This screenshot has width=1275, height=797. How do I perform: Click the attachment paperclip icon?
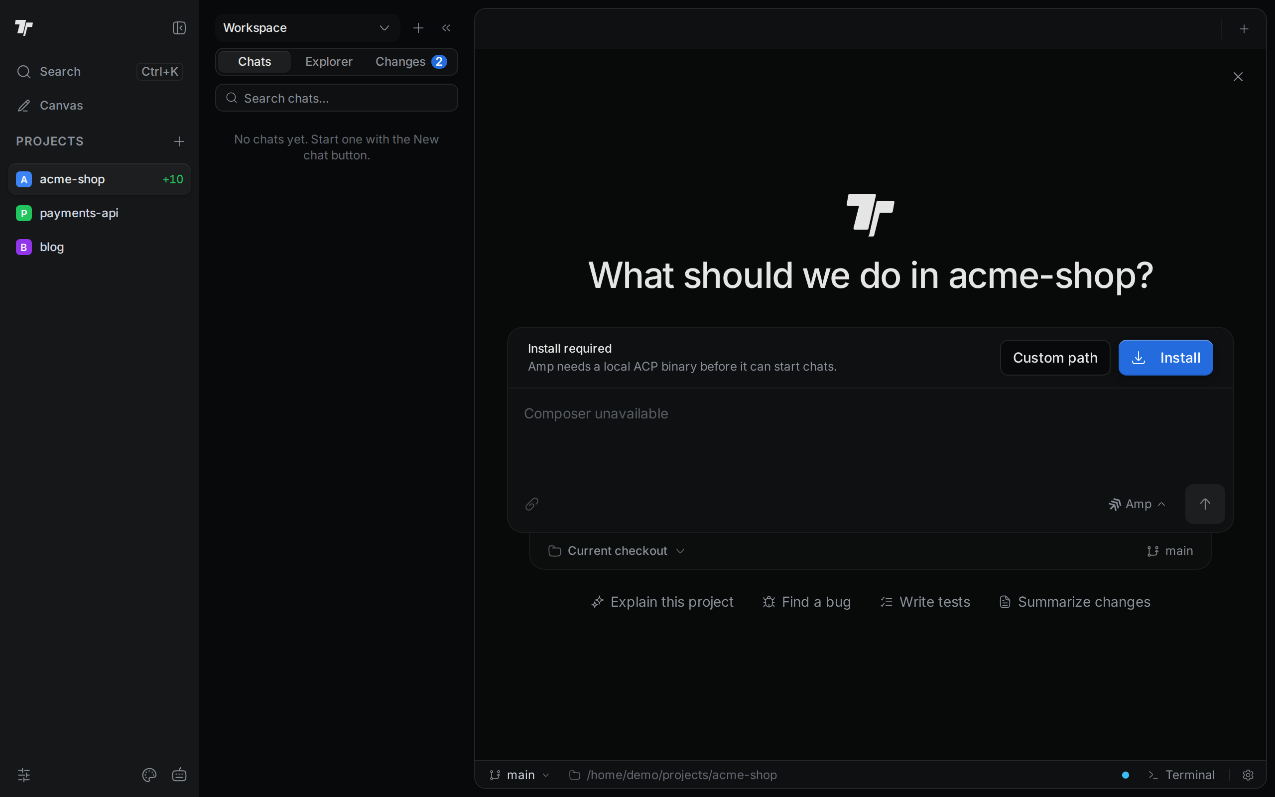pyautogui.click(x=531, y=505)
